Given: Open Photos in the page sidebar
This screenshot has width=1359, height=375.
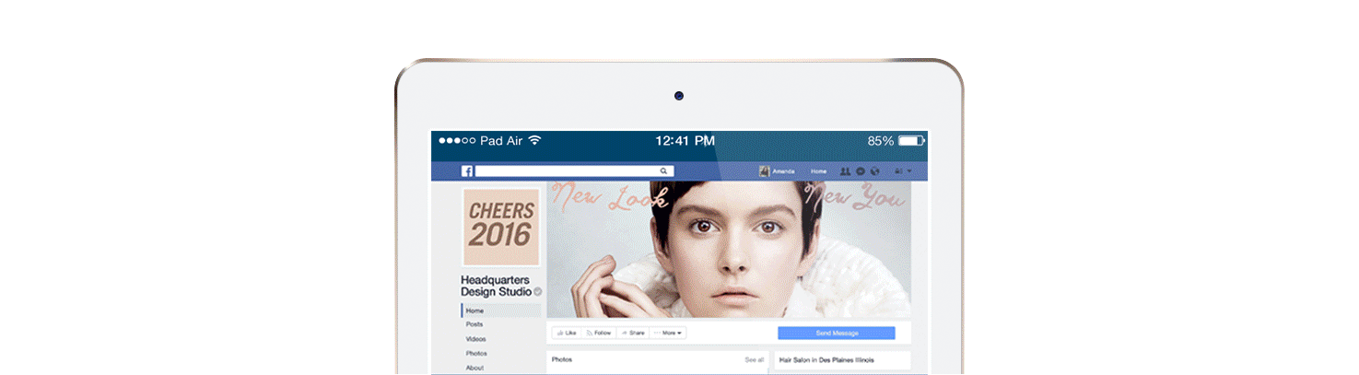Looking at the screenshot, I should click(x=476, y=354).
